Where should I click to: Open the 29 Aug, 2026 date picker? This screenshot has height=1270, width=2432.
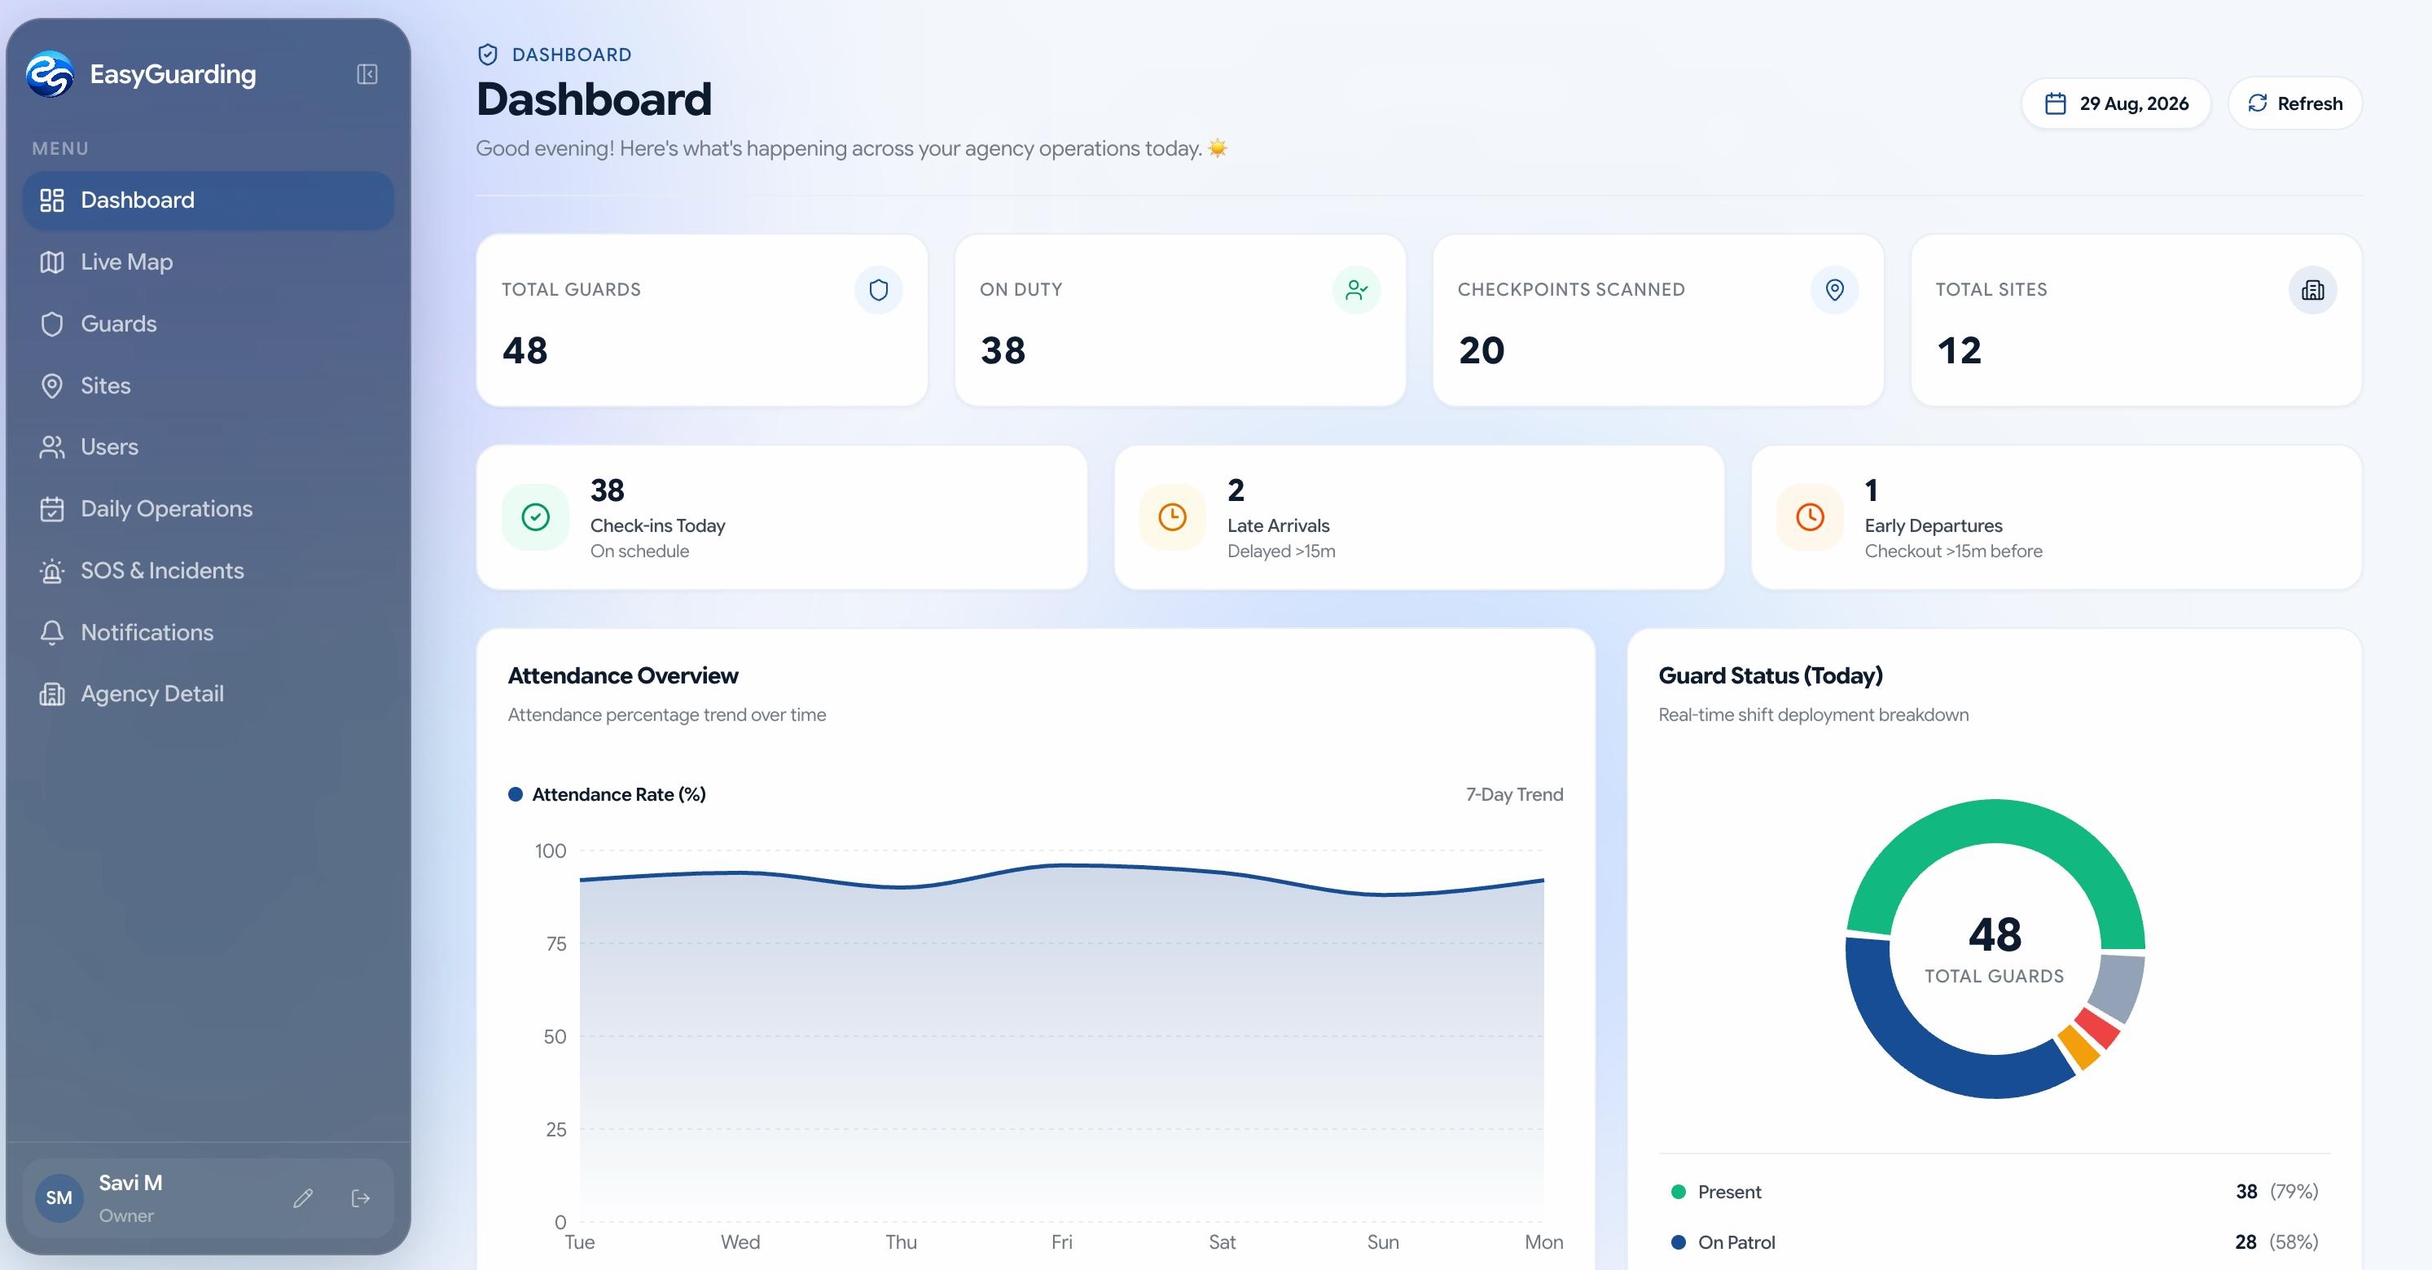click(x=2116, y=104)
